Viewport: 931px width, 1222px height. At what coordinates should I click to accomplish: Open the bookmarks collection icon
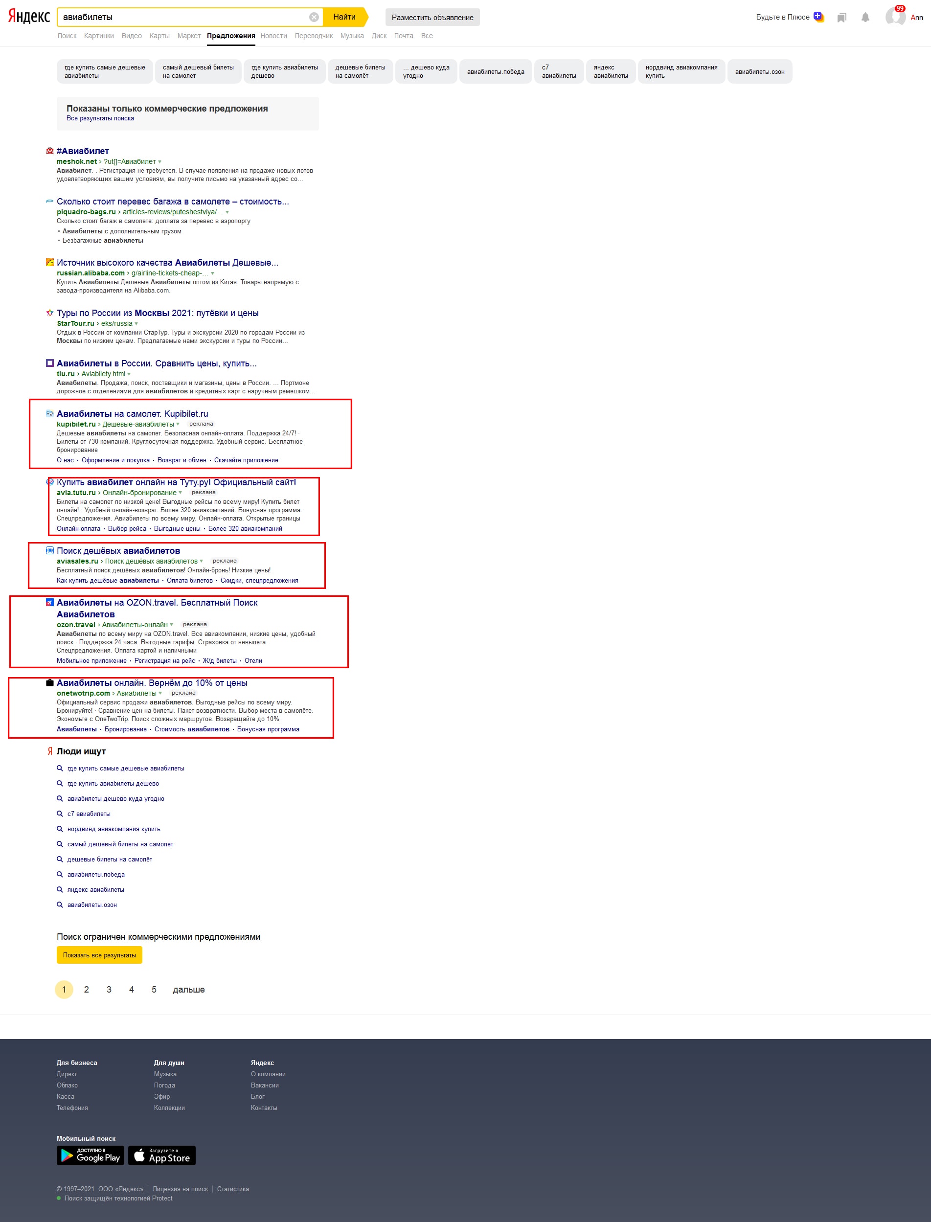coord(841,18)
